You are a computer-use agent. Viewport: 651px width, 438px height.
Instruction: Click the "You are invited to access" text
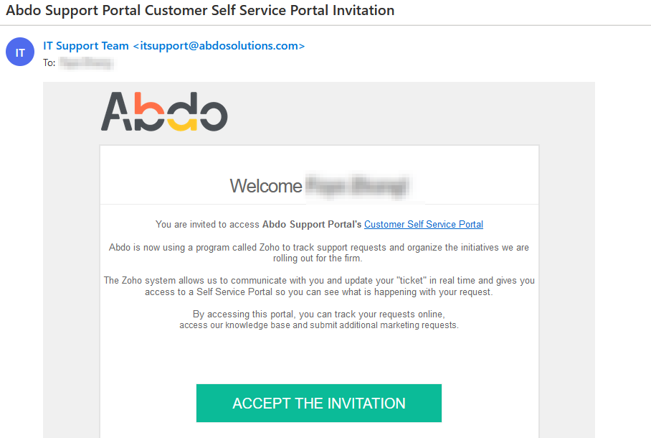click(x=207, y=224)
